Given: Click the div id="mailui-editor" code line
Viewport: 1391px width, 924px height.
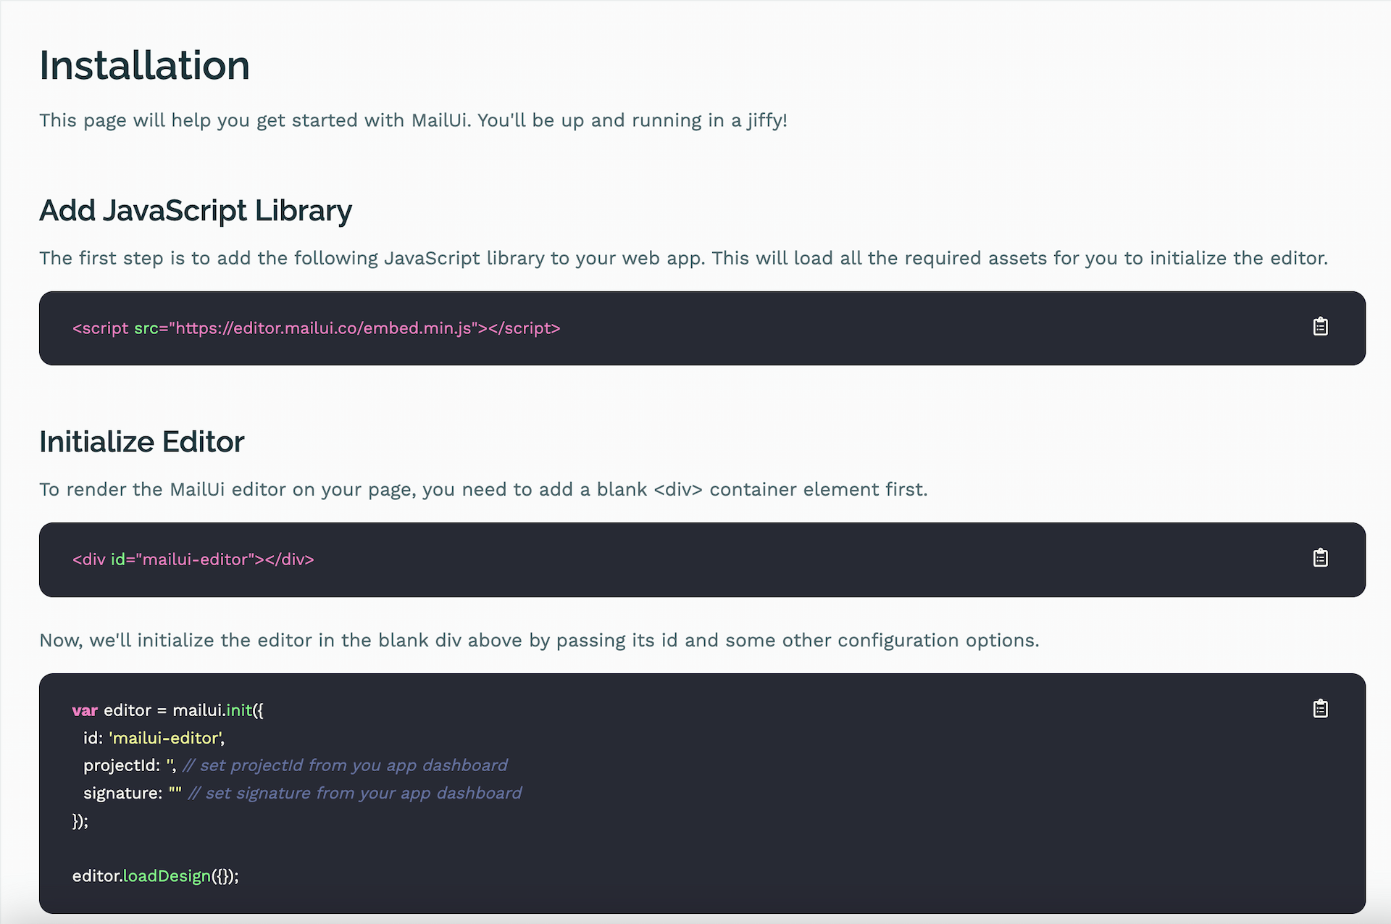Looking at the screenshot, I should (193, 559).
